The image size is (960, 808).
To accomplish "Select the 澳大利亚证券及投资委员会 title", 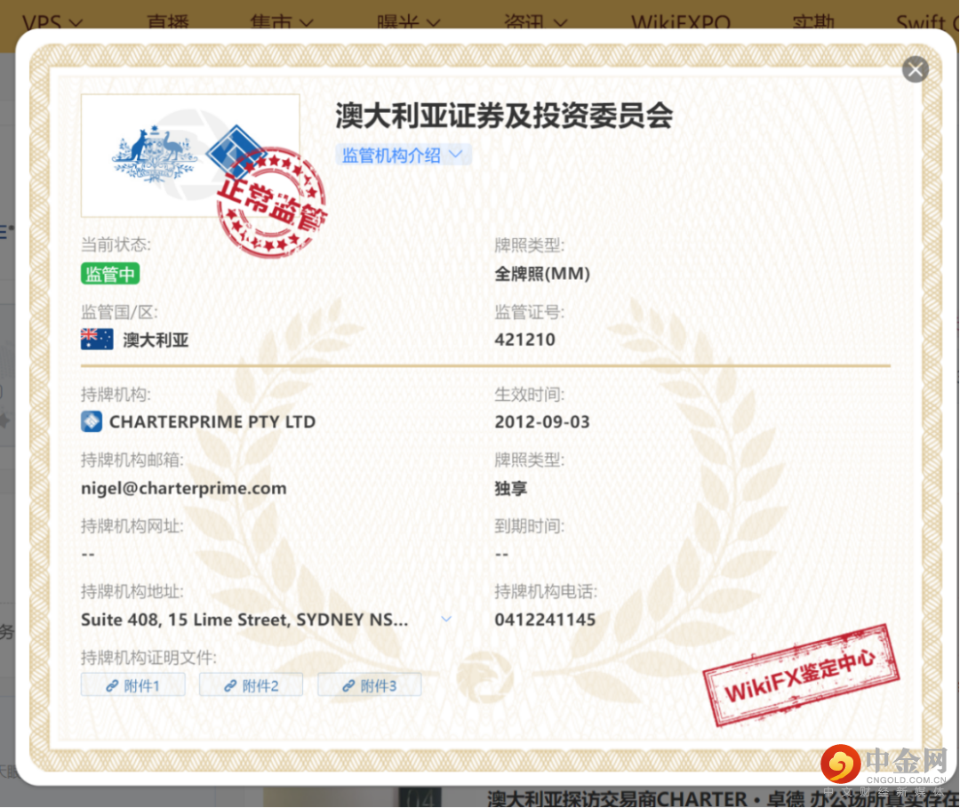I will (x=504, y=116).
